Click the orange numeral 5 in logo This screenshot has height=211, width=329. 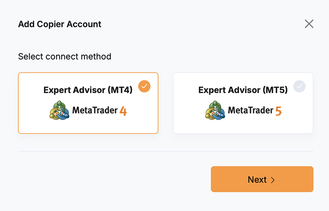pyautogui.click(x=278, y=111)
